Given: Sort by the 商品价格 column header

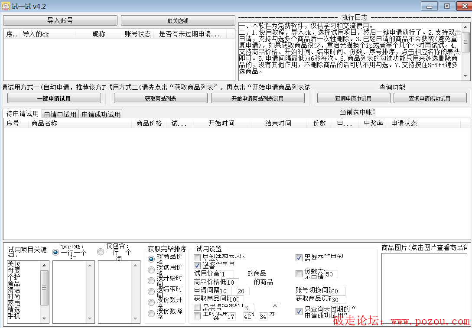Looking at the screenshot, I should (x=149, y=123).
